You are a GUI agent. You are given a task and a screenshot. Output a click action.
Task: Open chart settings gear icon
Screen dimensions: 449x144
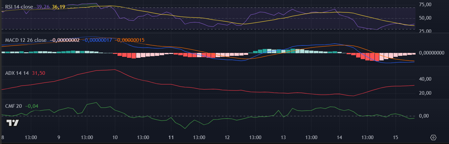pos(433,137)
